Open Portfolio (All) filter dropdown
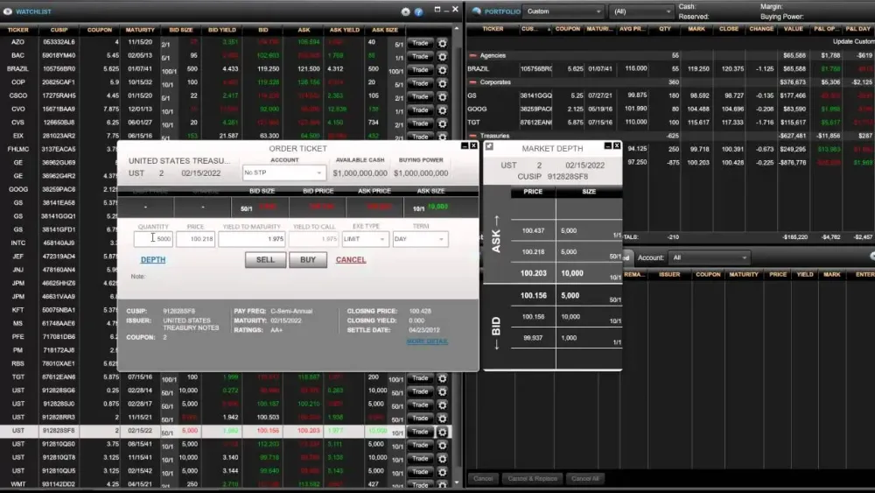875x493 pixels. (x=641, y=11)
